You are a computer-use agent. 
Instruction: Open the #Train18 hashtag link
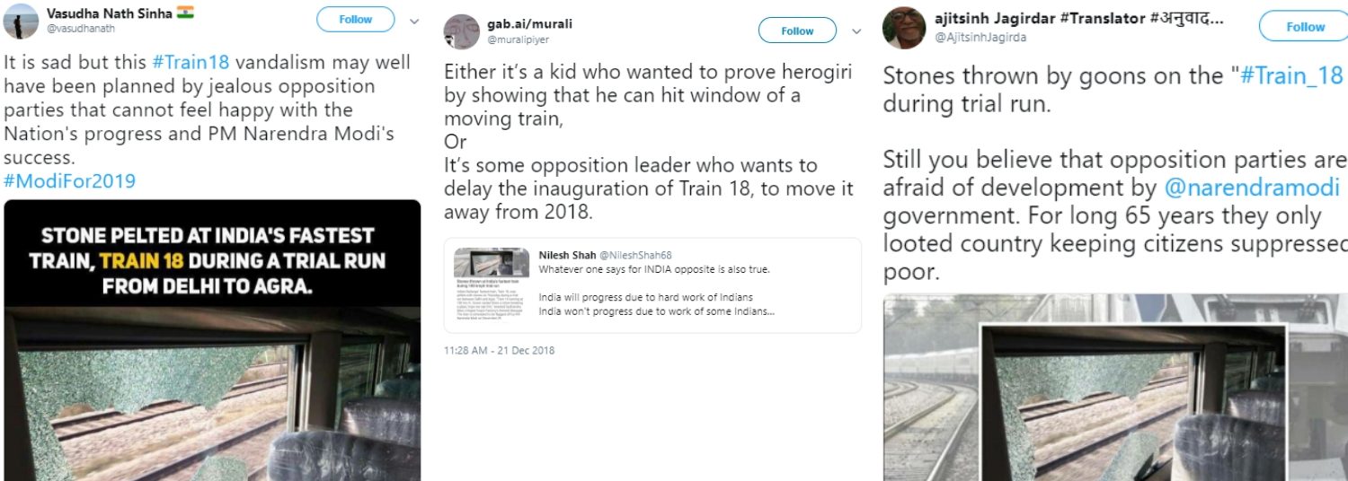pos(191,63)
